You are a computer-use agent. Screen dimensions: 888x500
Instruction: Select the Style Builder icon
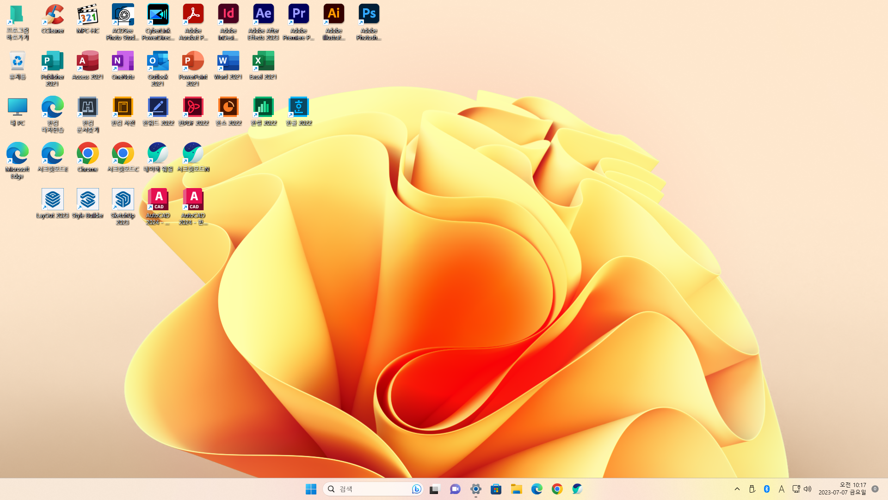88,200
